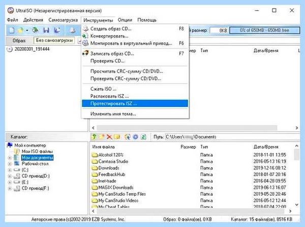Click the CD drive toolbar icon
This screenshot has height=227, width=305.
[73, 30]
